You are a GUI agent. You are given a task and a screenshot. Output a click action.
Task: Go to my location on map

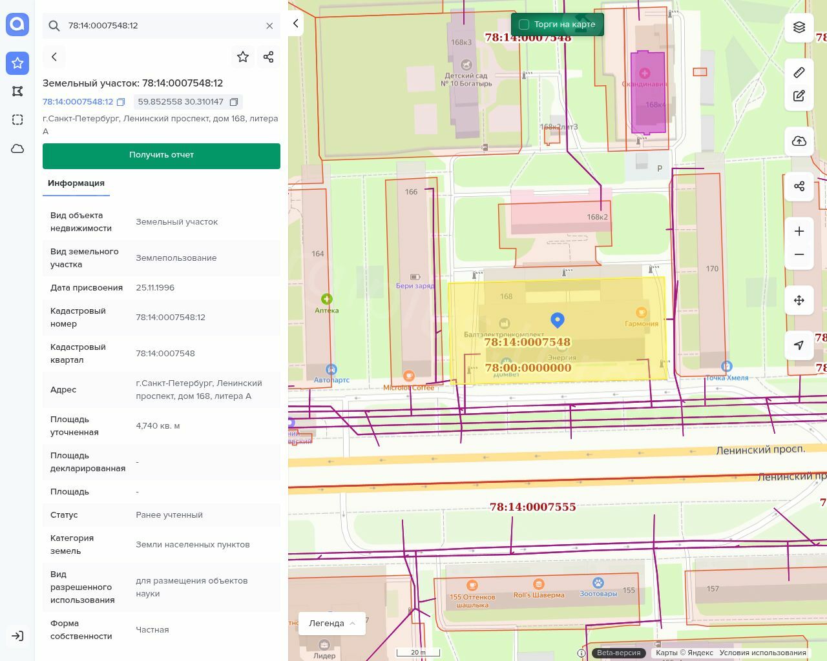point(799,345)
